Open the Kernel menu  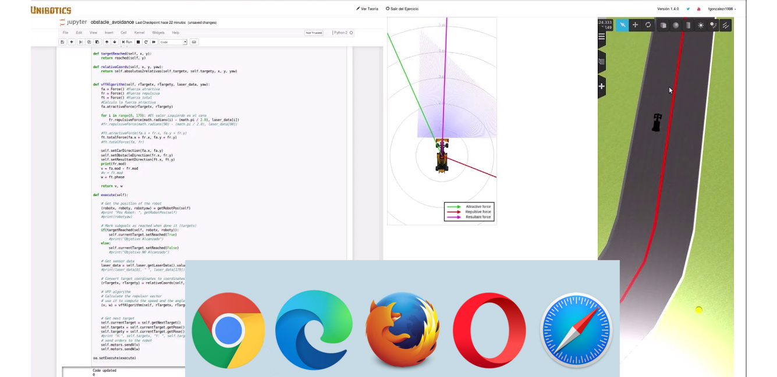point(140,33)
